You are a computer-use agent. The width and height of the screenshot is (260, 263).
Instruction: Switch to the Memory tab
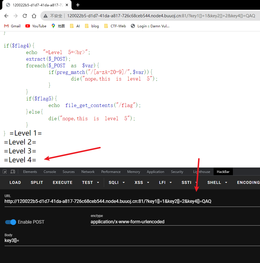coord(134,171)
